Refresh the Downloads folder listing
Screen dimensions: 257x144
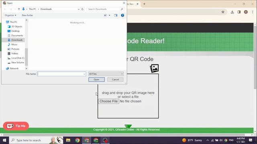click(x=82, y=9)
